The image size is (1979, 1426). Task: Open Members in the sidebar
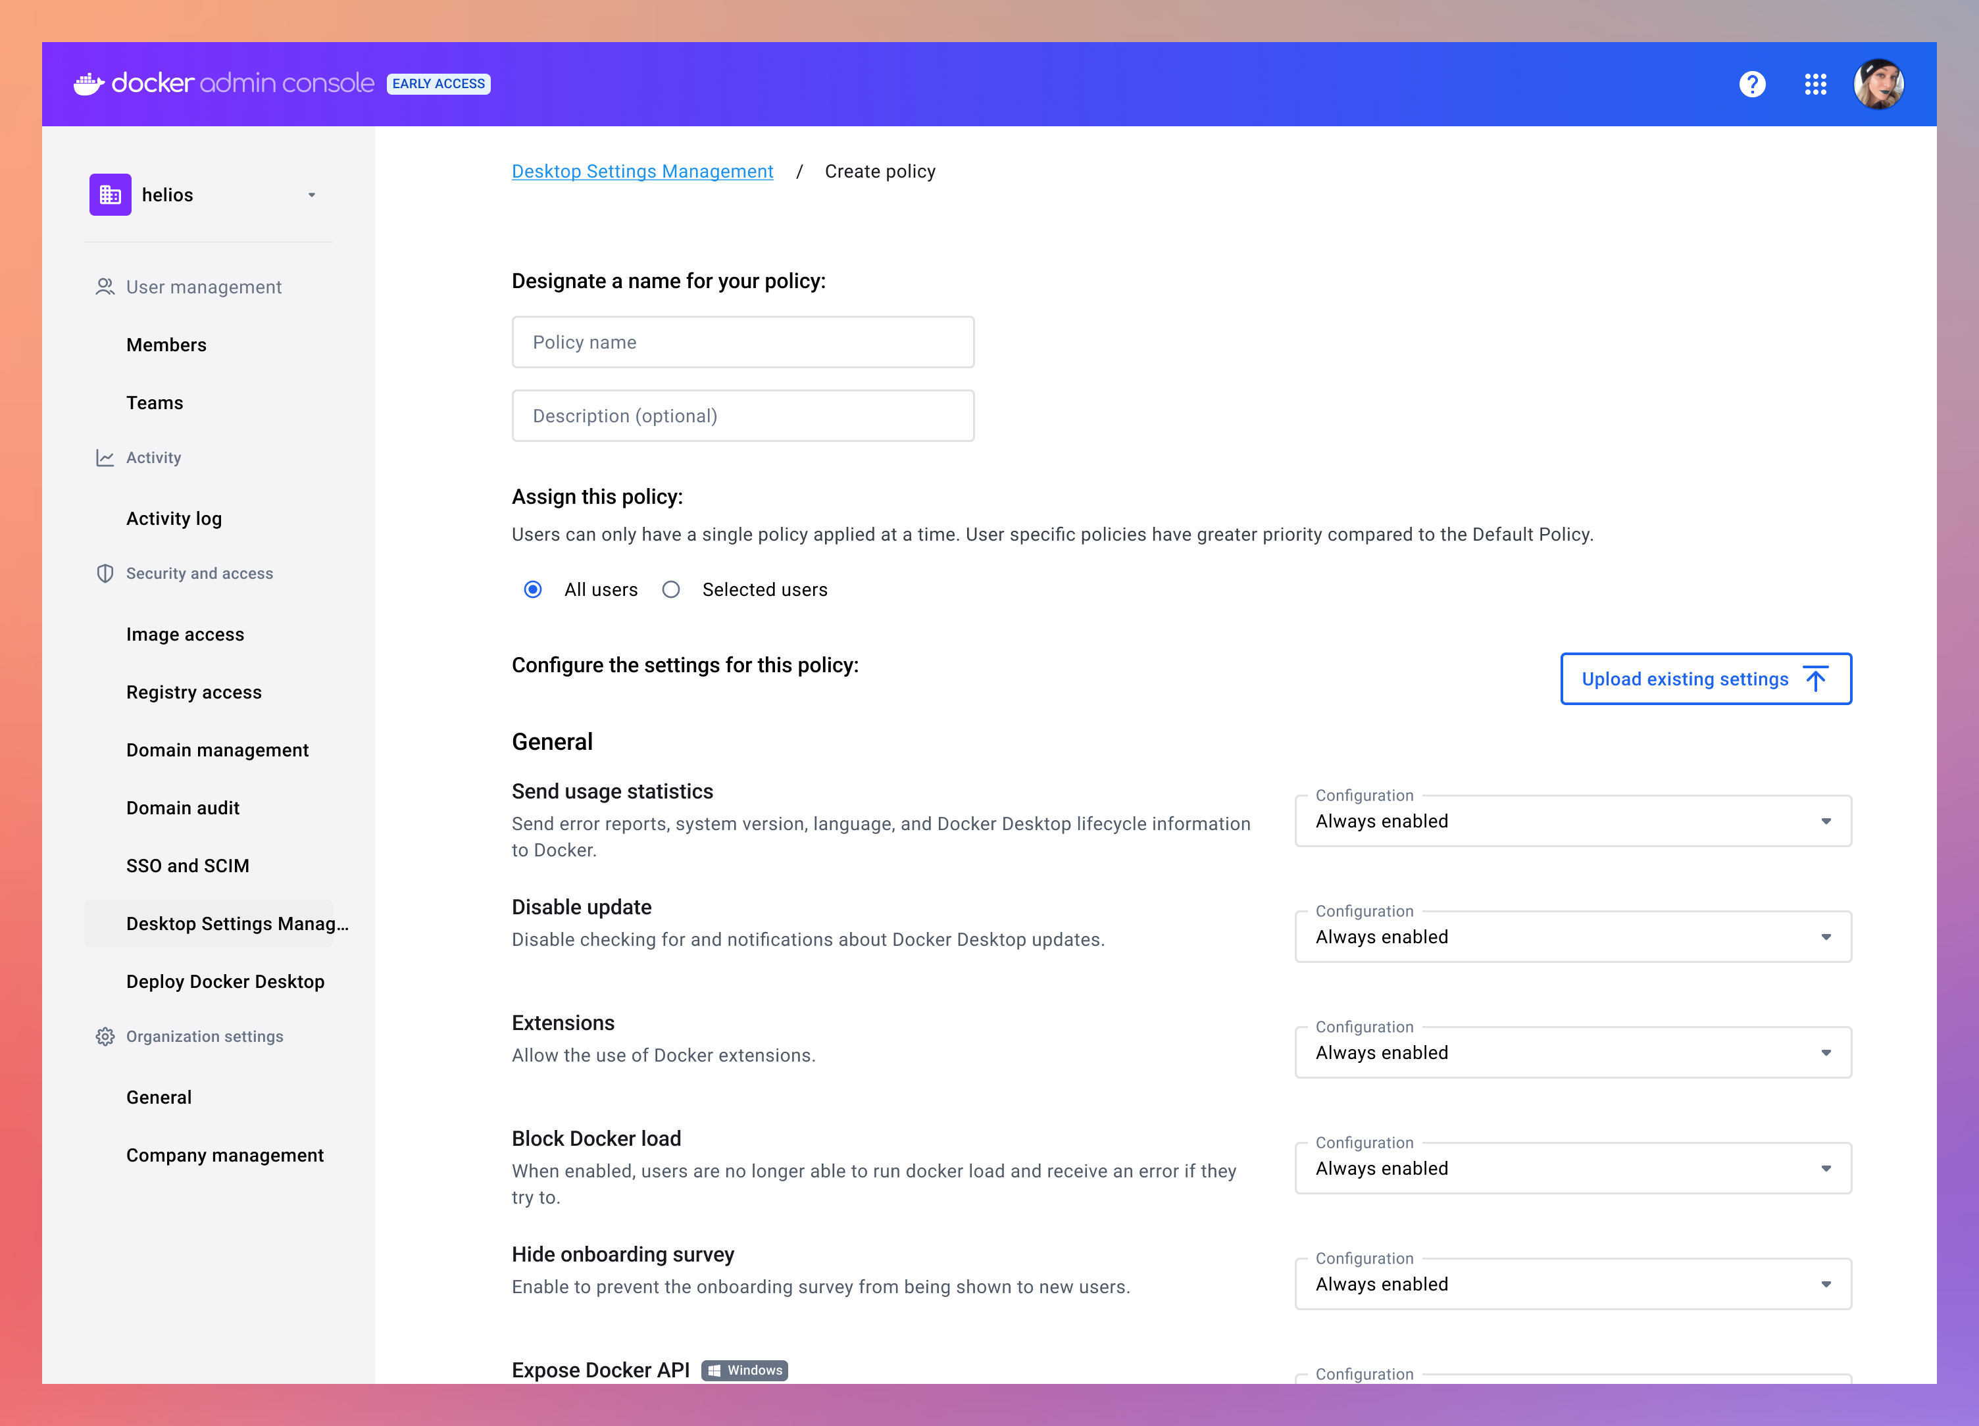click(166, 345)
